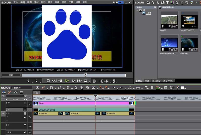Click the scissors Cut icon in timeline toolbar

point(76,88)
